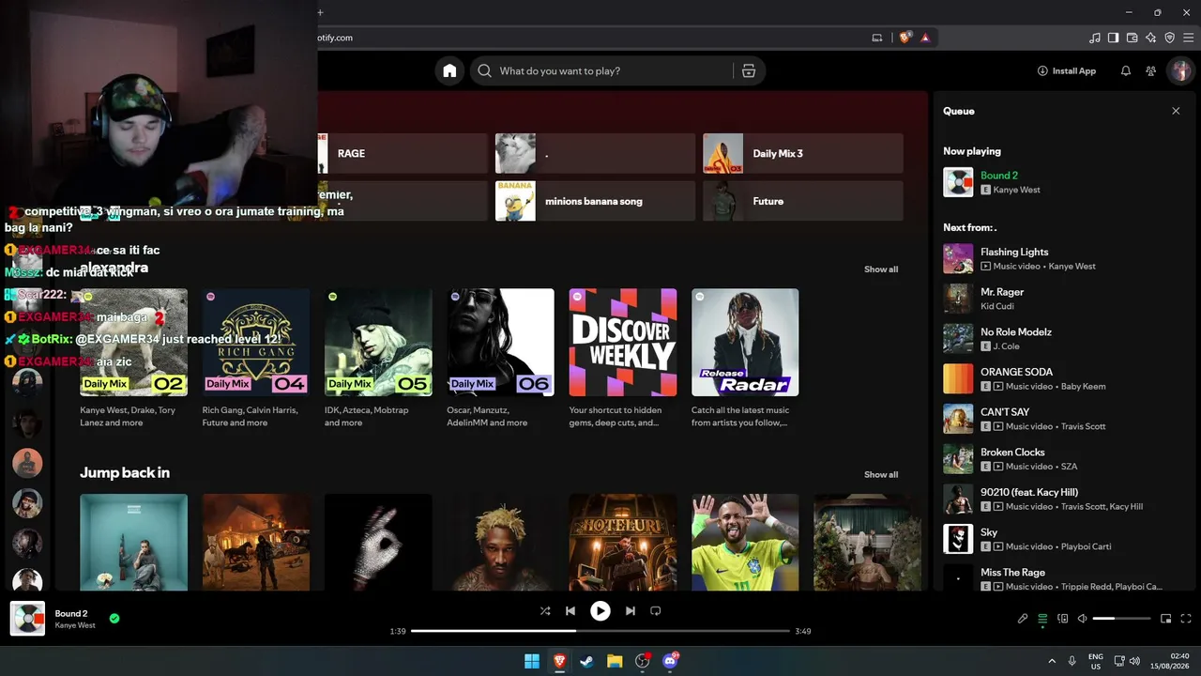
Task: Show hidden system tray icons chevron
Action: coord(1052,661)
